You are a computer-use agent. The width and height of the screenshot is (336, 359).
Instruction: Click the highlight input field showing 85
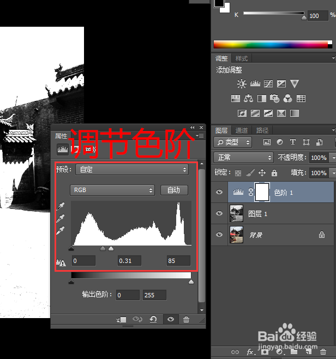(x=178, y=261)
